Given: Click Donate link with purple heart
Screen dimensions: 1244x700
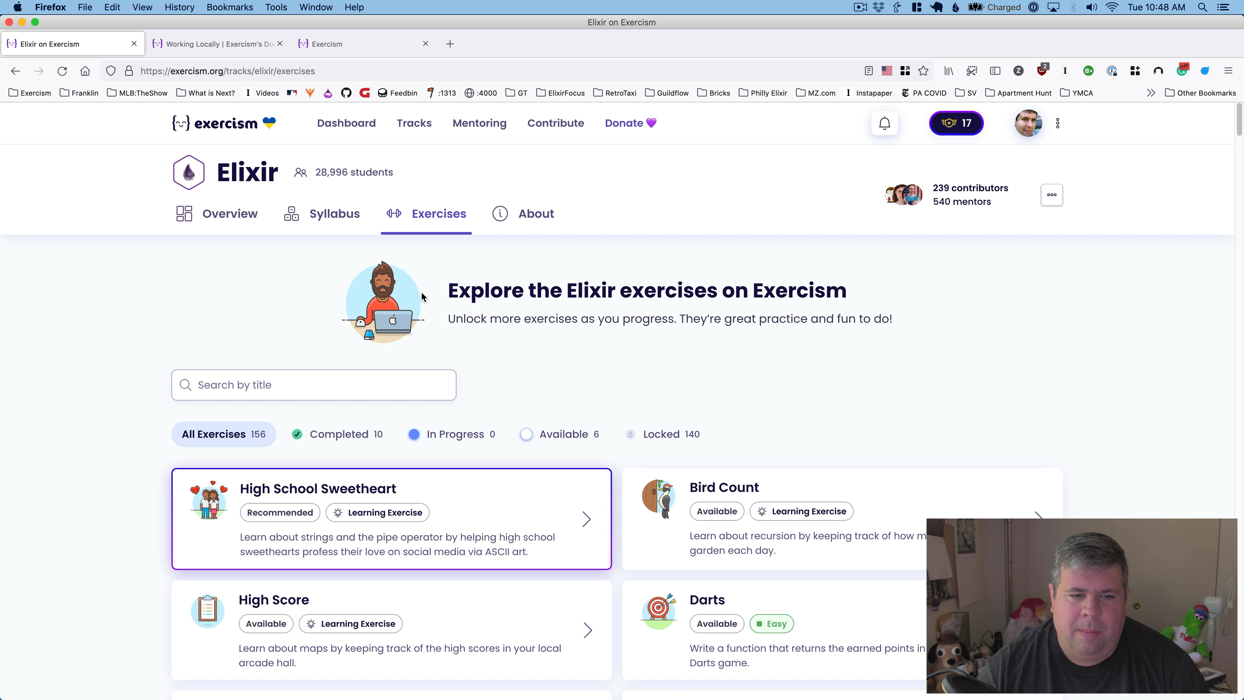Looking at the screenshot, I should [x=631, y=123].
